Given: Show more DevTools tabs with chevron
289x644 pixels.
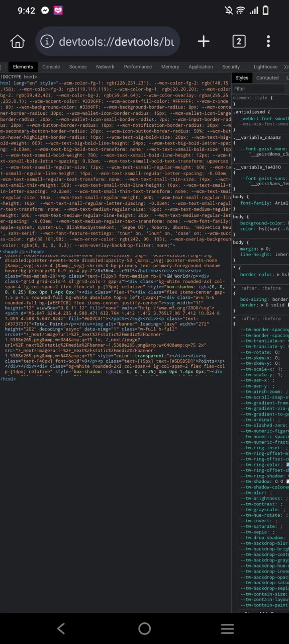Looking at the screenshot, I should pos(285,67).
